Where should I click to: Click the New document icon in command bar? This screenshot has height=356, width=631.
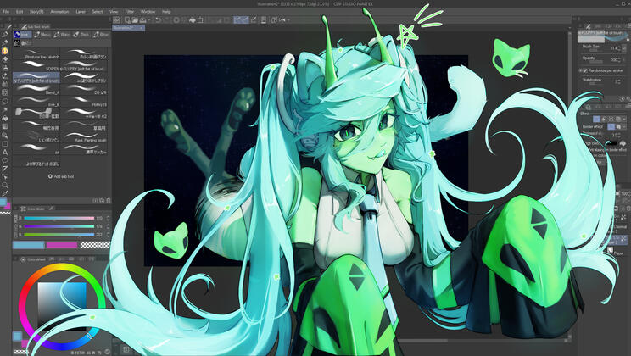point(127,19)
